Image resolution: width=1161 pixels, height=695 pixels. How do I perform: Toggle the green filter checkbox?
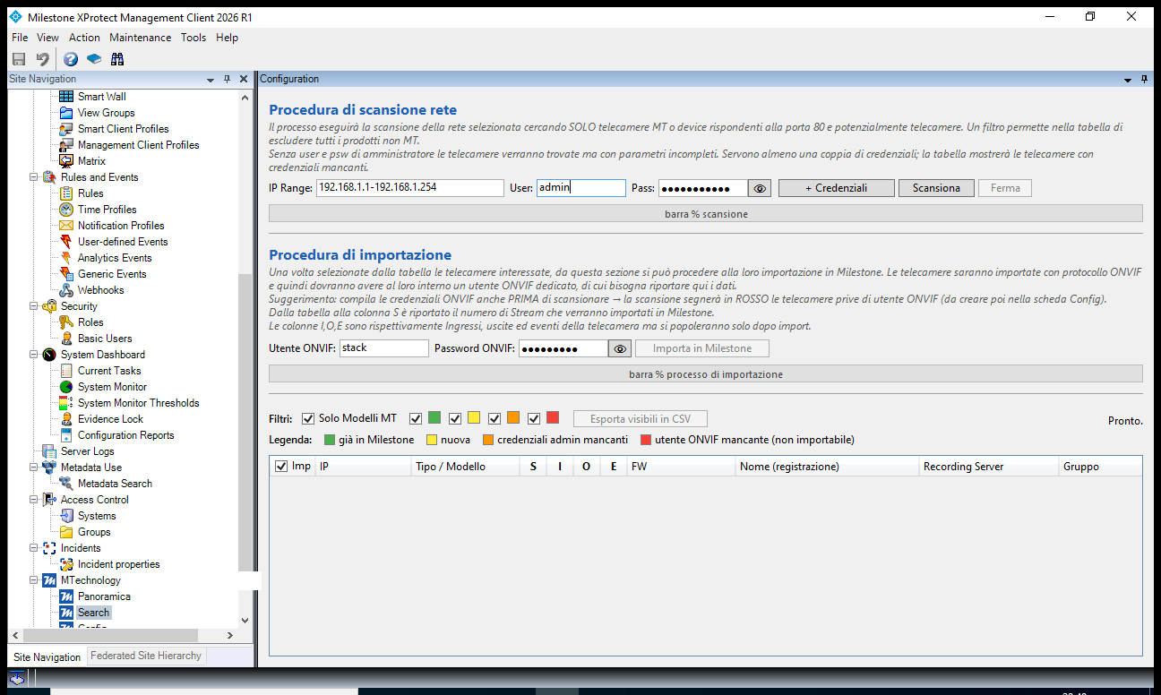(x=416, y=418)
